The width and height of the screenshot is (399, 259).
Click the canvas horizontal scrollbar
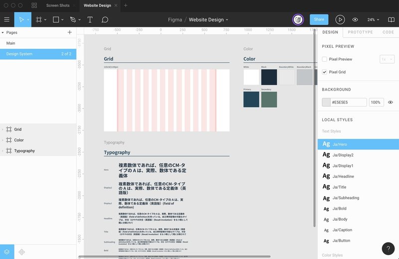tap(174, 257)
